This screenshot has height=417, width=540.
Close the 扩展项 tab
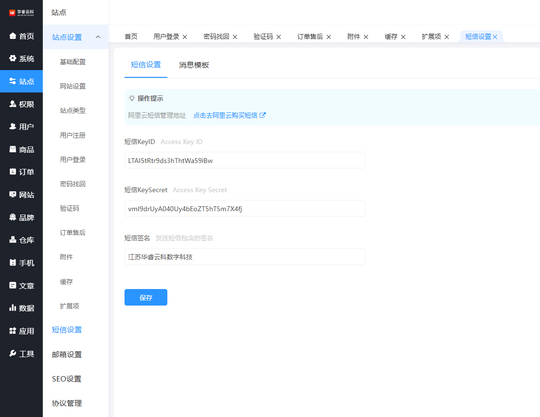(x=447, y=37)
